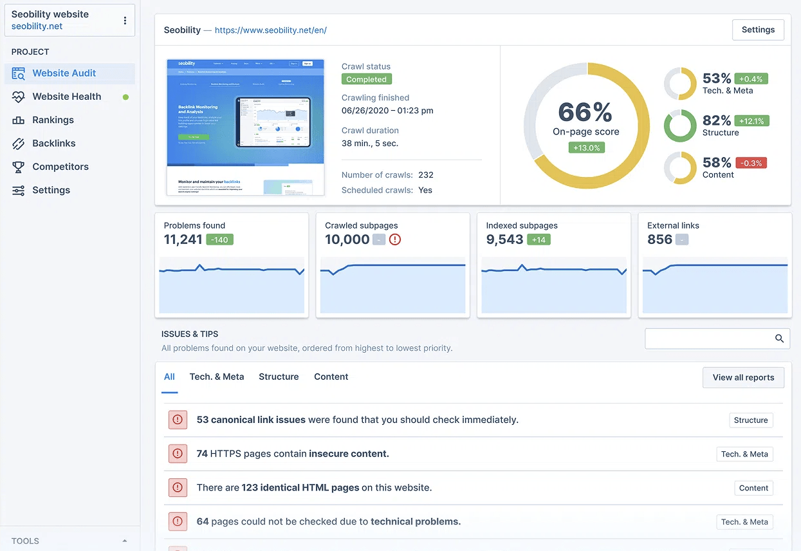Click red warning icon beside Crawled subpages
Screen dimensions: 801x551
[395, 239]
